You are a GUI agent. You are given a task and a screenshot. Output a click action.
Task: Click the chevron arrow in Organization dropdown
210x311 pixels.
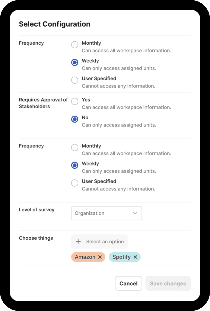[135, 213]
